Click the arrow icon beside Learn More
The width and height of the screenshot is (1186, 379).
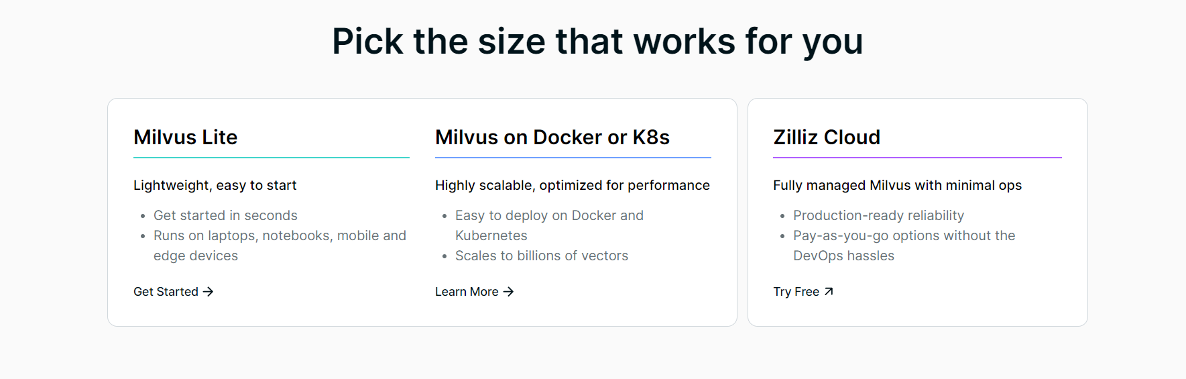point(508,292)
